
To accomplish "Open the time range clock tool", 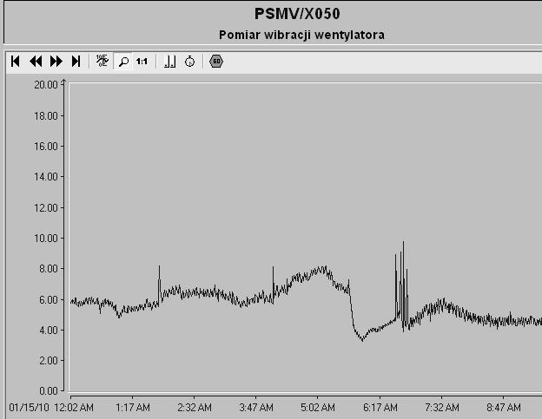I will pos(189,62).
